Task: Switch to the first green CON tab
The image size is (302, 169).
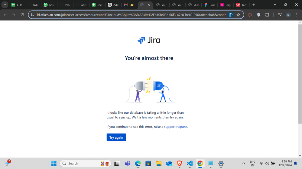Action: (17, 5)
